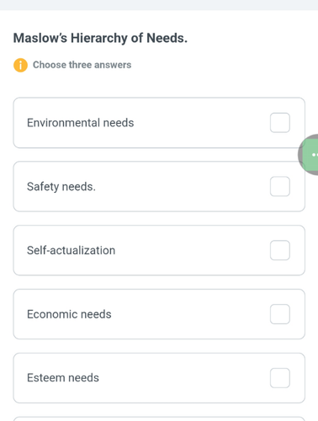Click the orange info icon

point(20,65)
